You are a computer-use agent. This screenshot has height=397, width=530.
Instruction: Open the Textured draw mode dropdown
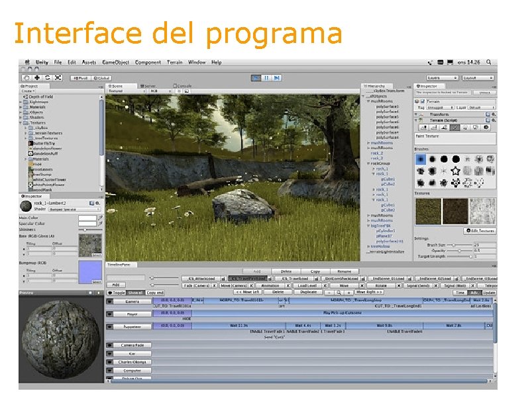point(127,91)
